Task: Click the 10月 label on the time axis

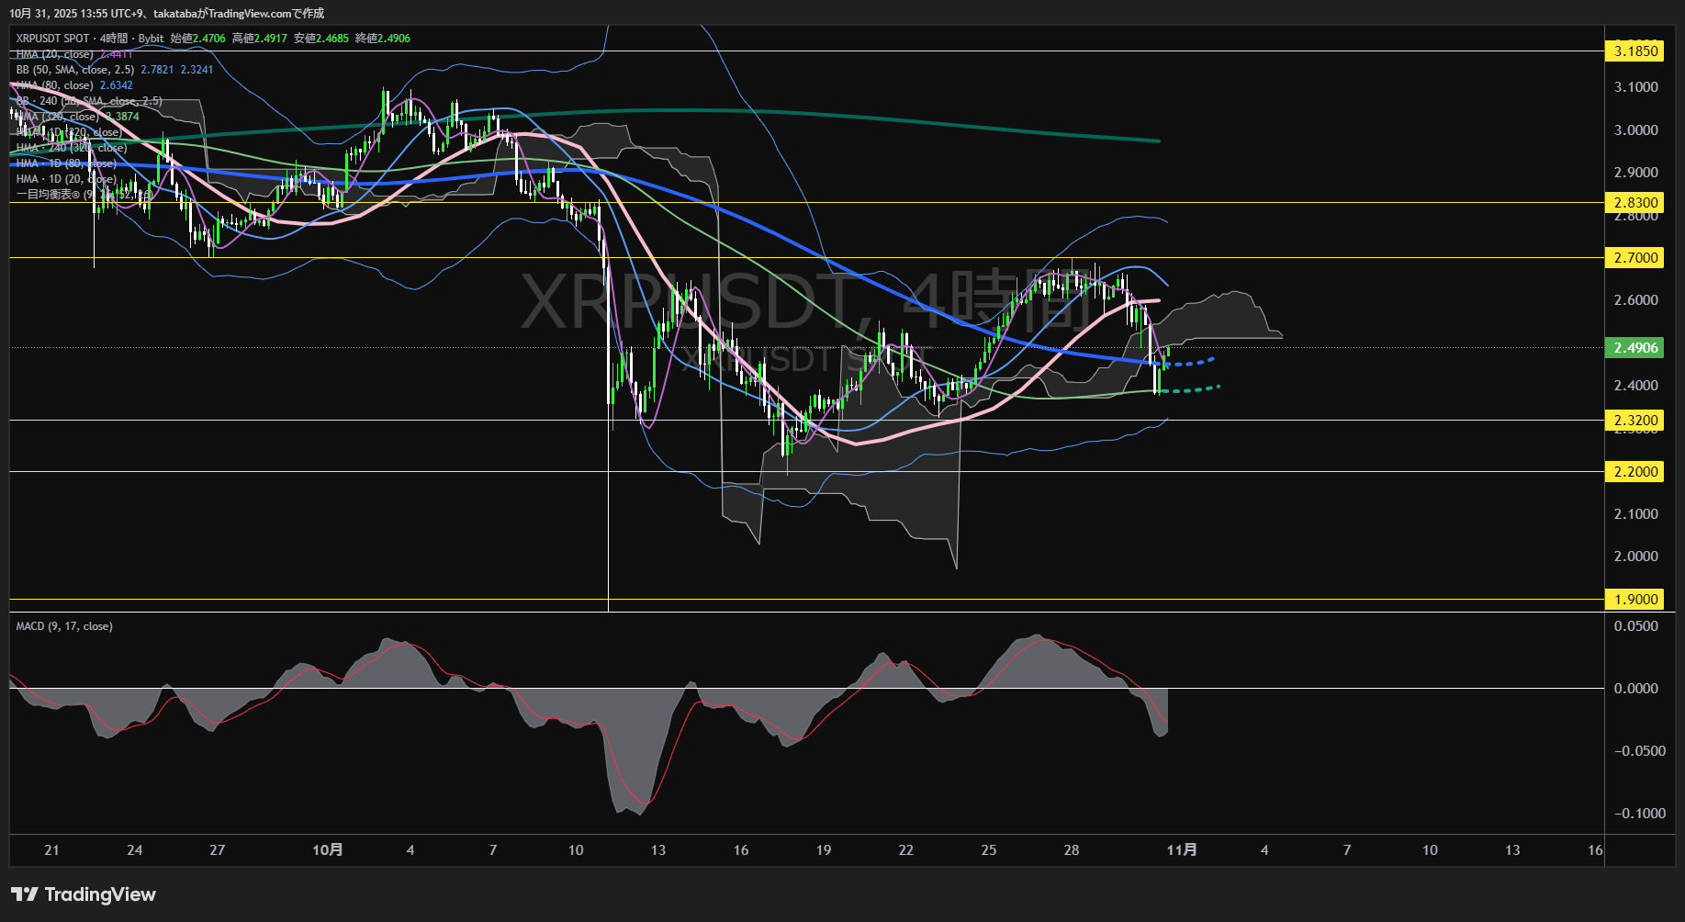Action: click(328, 850)
